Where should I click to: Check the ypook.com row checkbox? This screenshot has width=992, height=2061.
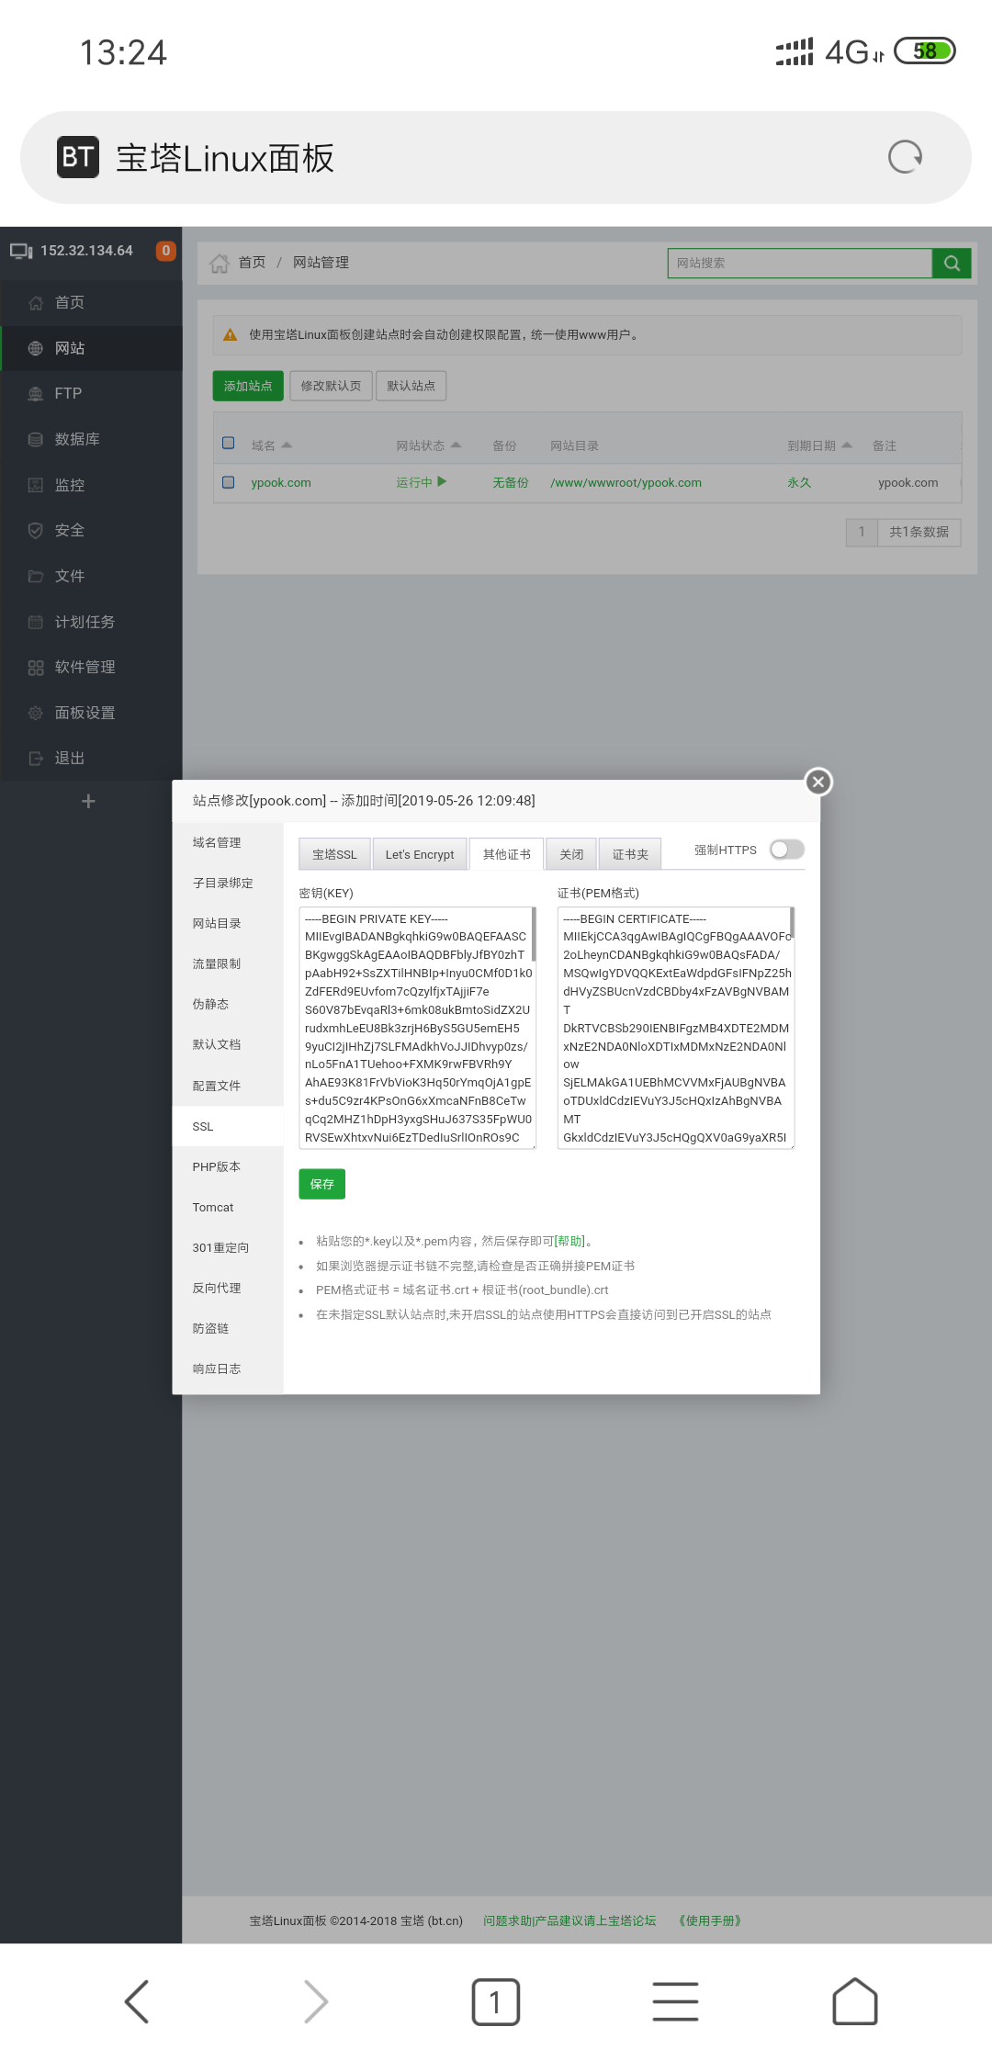(x=229, y=482)
